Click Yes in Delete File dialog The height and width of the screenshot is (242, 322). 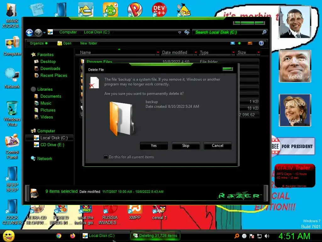[x=154, y=146]
